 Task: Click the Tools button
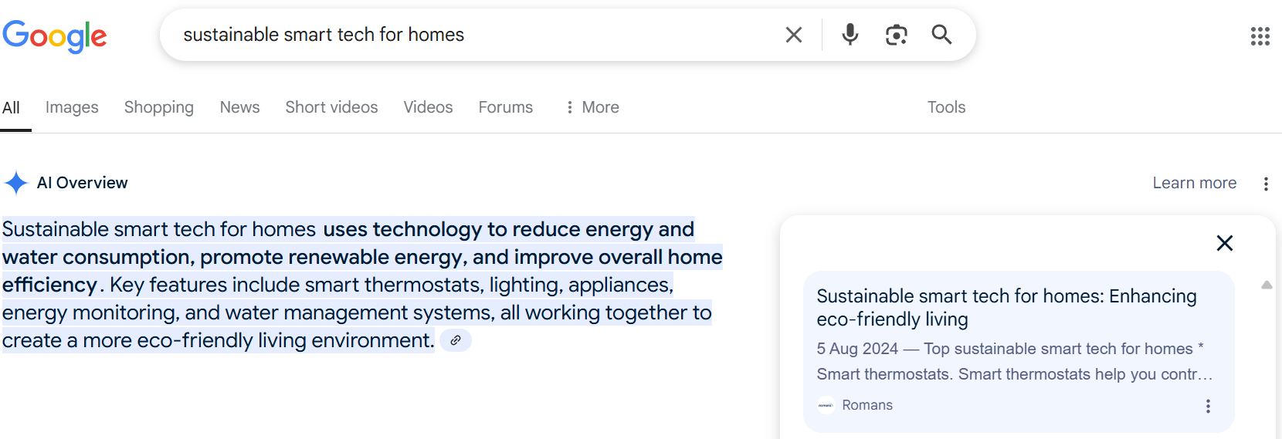[946, 107]
